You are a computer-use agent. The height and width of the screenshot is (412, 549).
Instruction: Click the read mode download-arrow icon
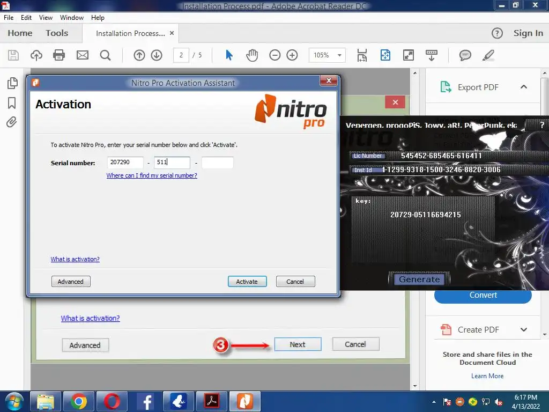432,55
